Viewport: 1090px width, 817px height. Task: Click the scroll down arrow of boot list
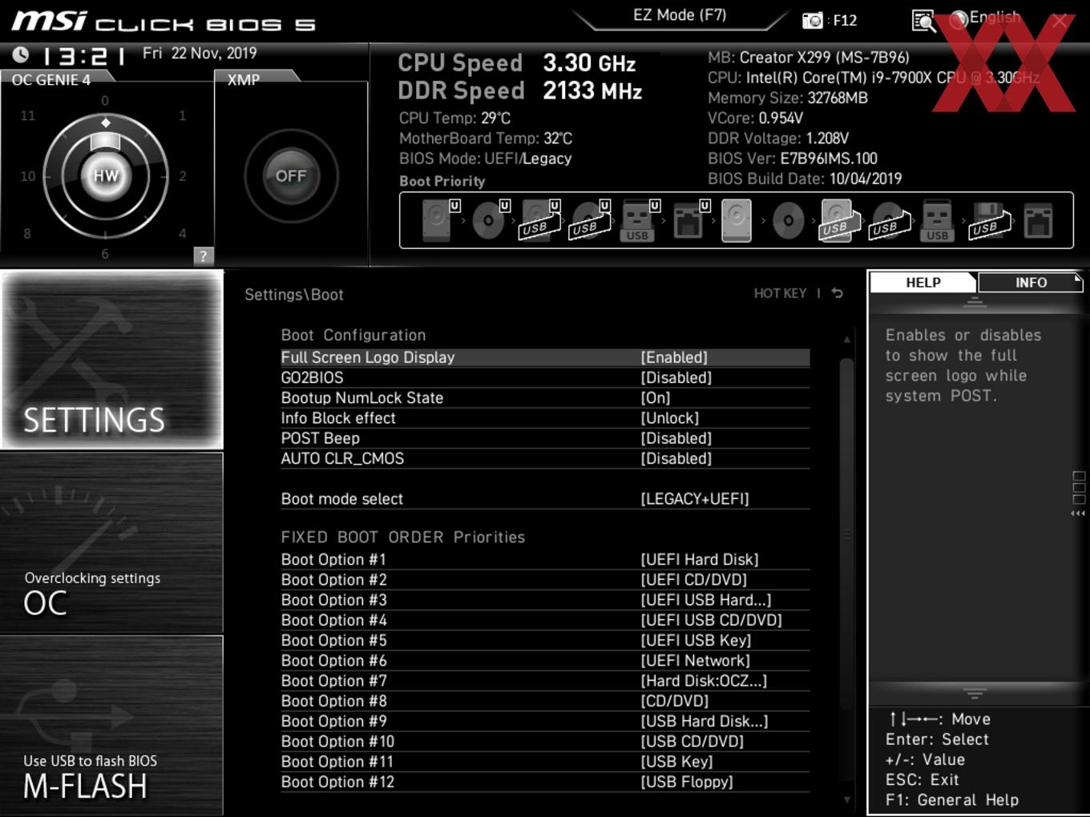pos(846,799)
